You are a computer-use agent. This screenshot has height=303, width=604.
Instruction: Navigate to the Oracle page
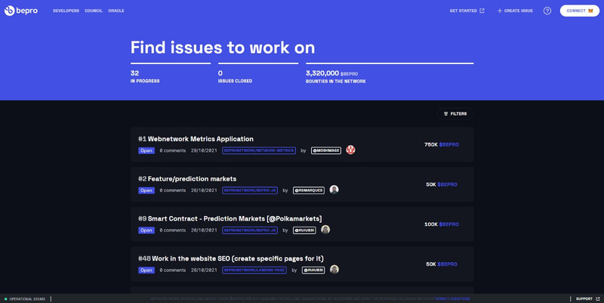point(116,11)
